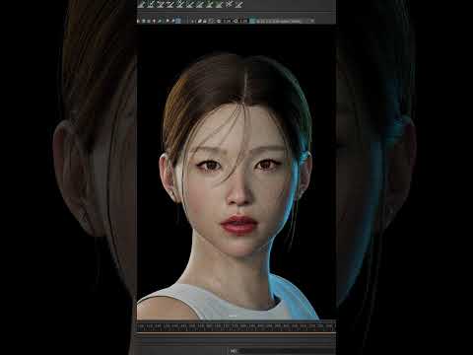This screenshot has height=355, width=473.
Task: Click the time slider frame ruler
Action: pos(236,326)
